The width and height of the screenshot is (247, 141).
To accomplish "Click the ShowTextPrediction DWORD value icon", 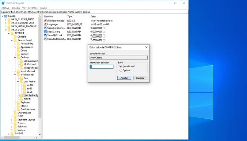I will click(x=45, y=39).
